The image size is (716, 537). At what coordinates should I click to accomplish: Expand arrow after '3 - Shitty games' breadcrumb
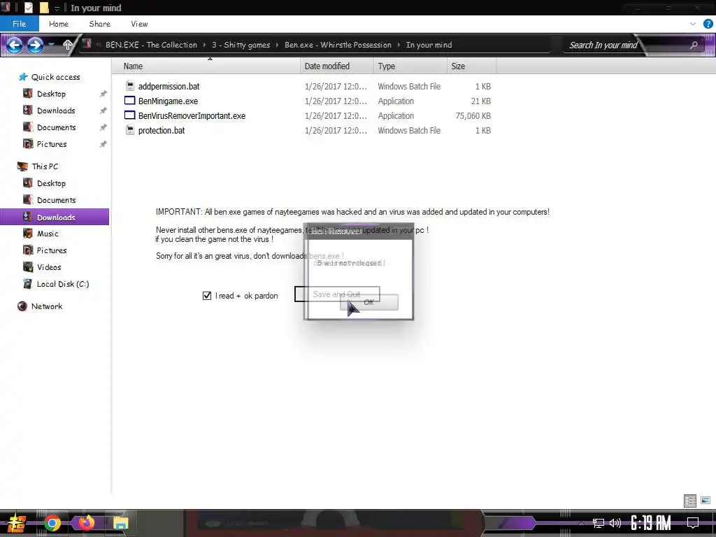point(277,45)
